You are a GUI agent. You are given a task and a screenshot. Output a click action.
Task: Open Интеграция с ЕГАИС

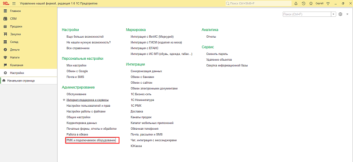point(145,48)
